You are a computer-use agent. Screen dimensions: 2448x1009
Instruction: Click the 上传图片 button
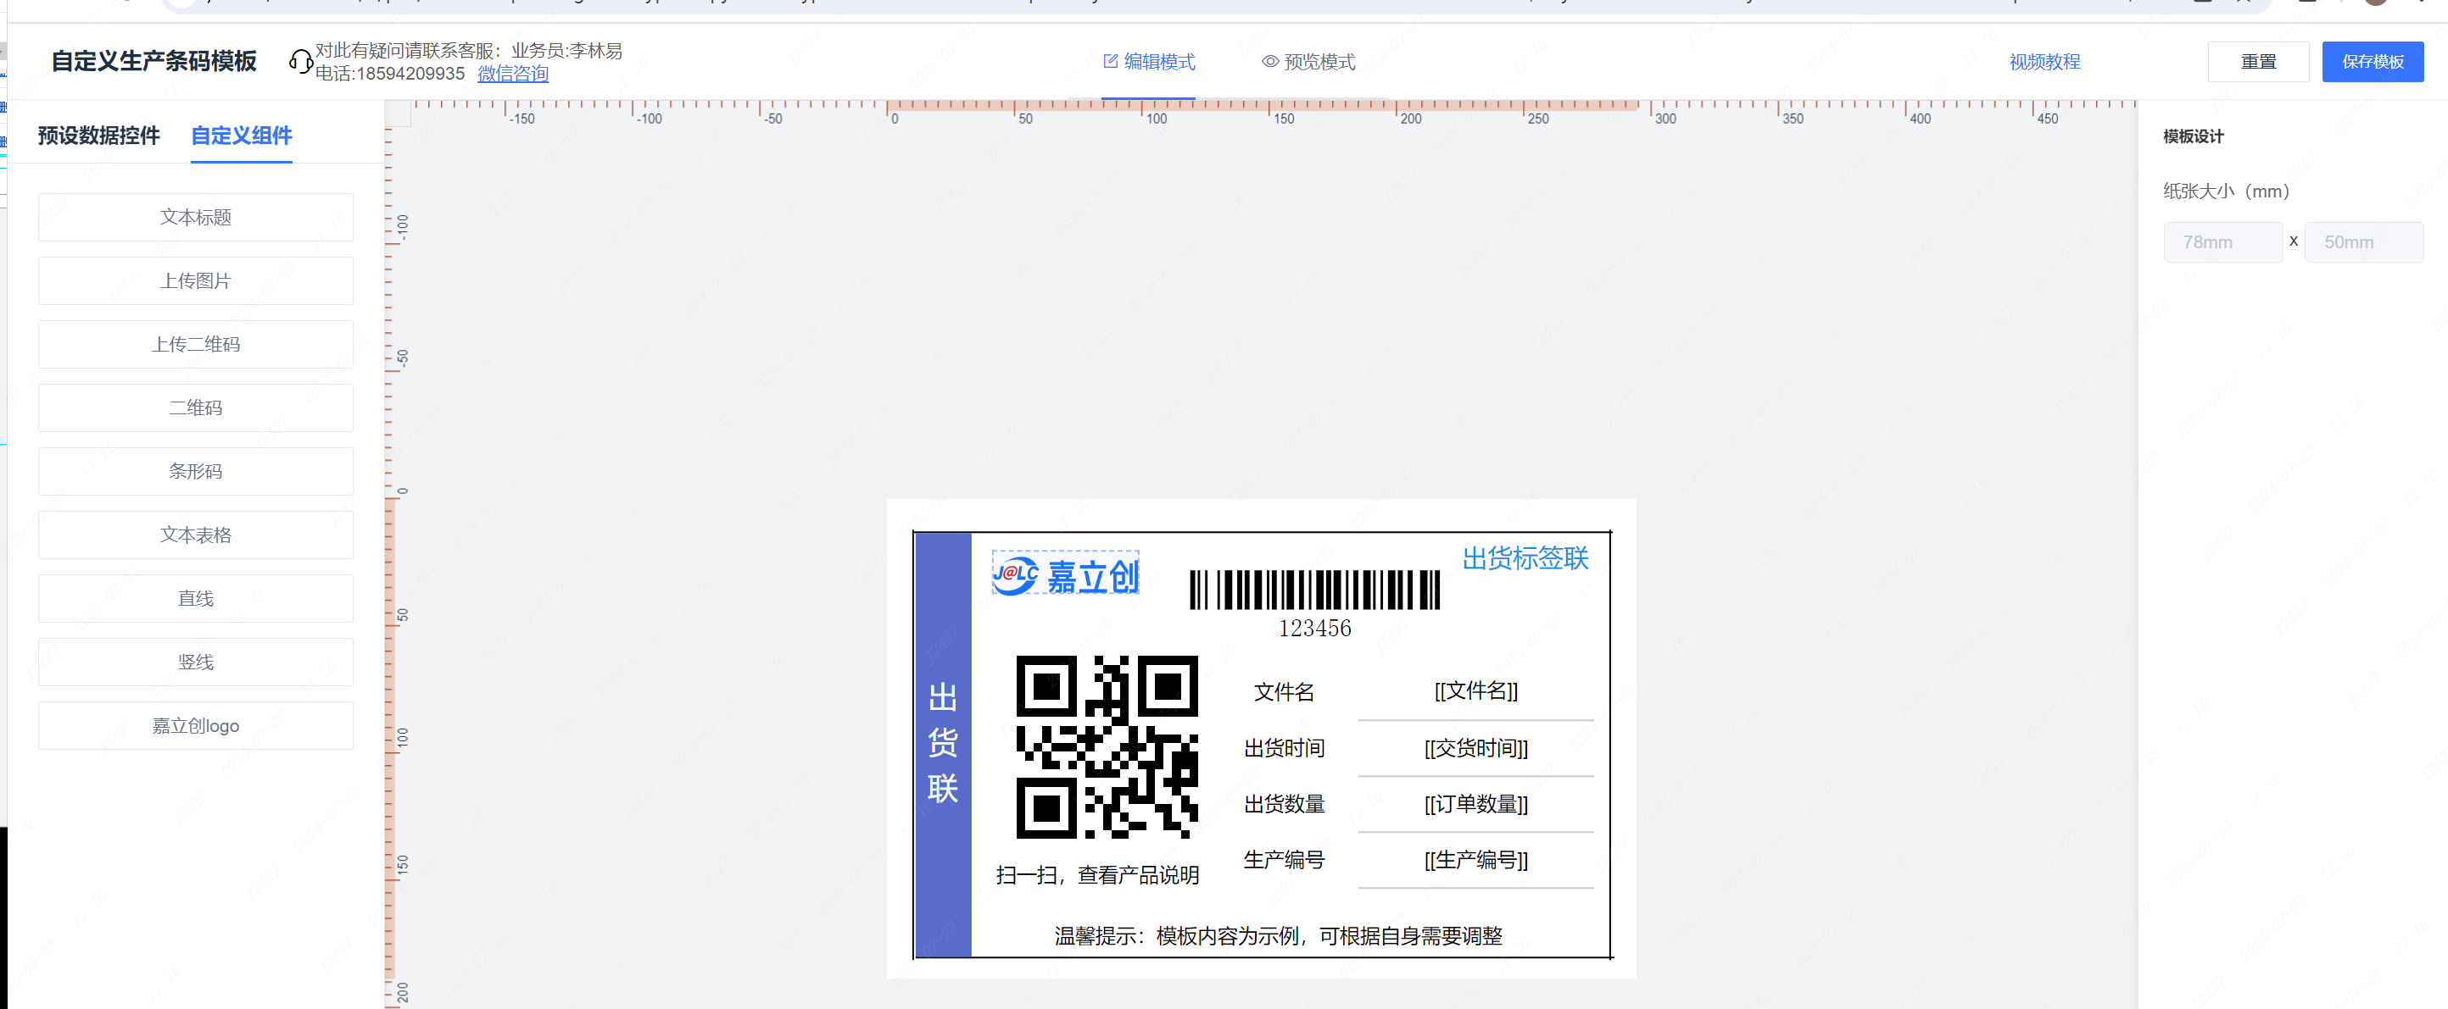tap(196, 281)
